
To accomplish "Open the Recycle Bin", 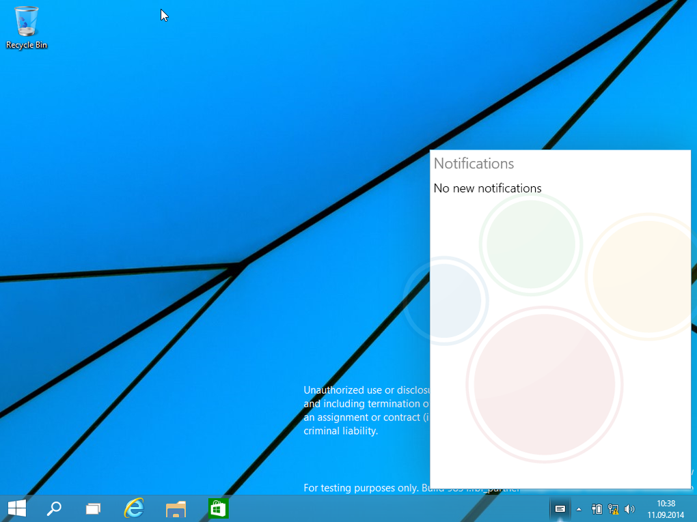I will pyautogui.click(x=26, y=20).
